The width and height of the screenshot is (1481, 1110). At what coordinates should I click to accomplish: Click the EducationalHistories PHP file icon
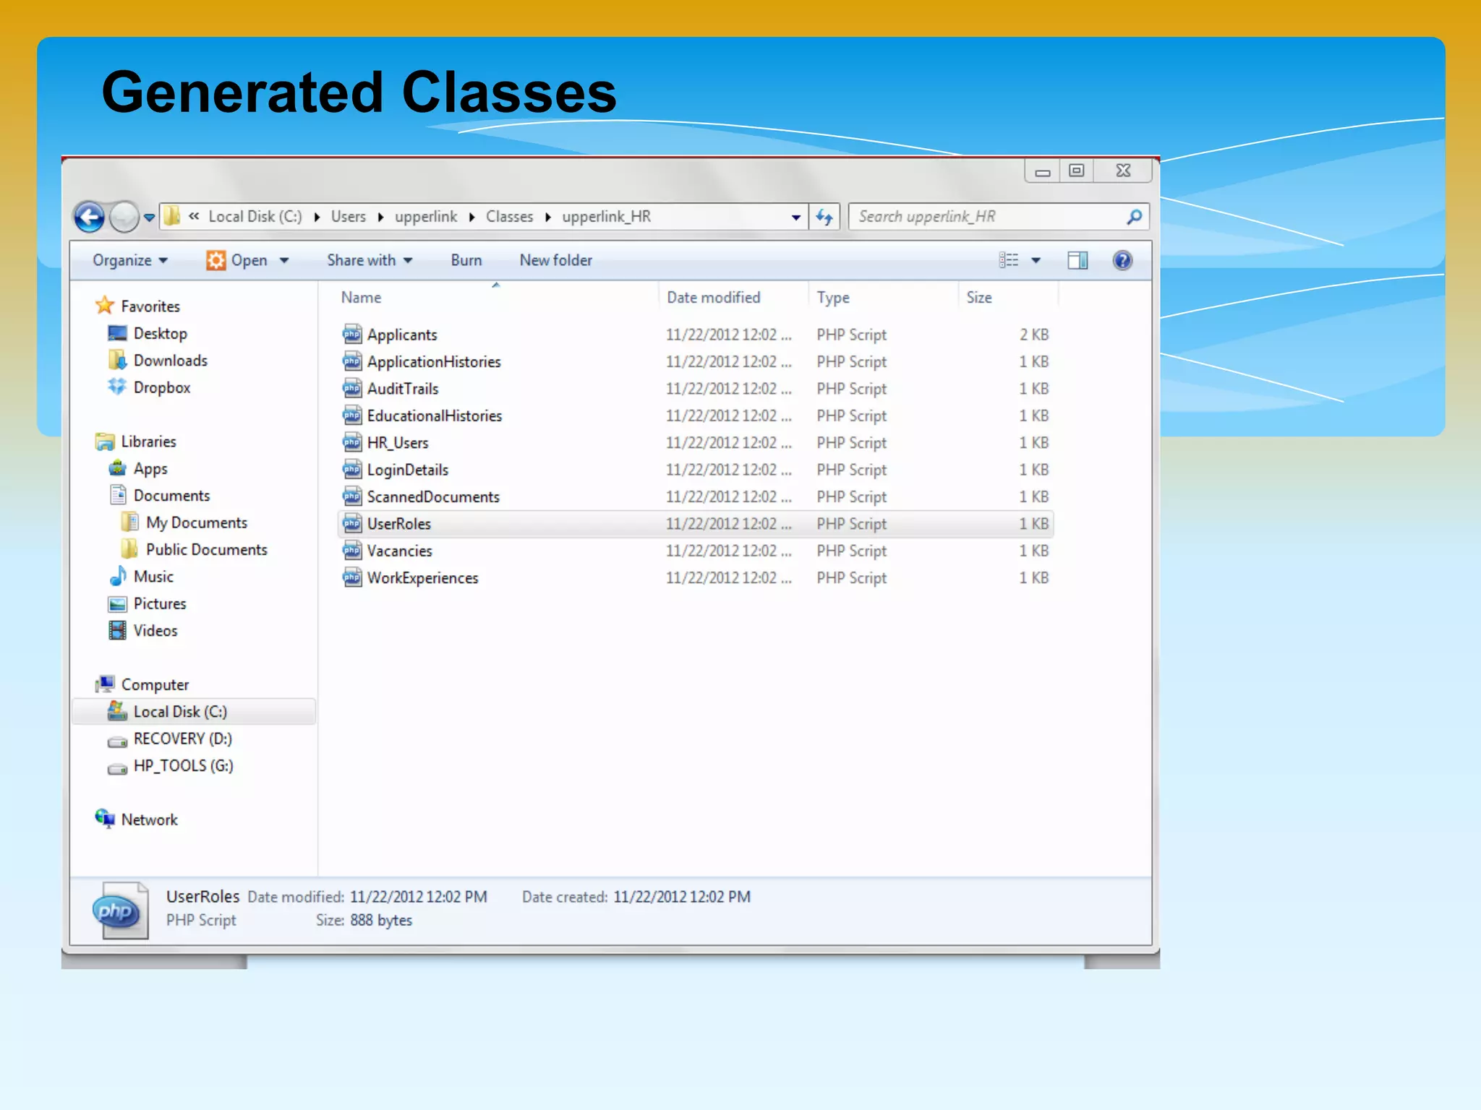(351, 415)
